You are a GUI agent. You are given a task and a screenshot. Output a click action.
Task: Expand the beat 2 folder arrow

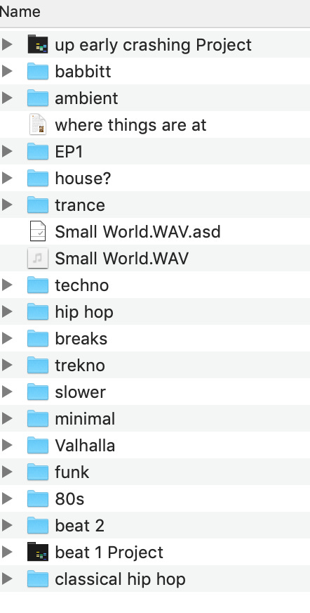tap(6, 525)
